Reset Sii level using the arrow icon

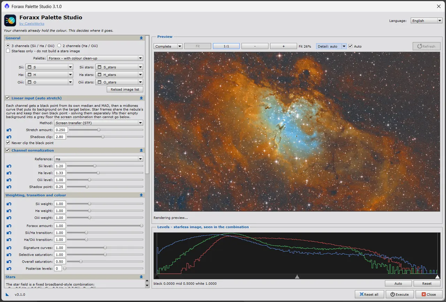click(9, 166)
